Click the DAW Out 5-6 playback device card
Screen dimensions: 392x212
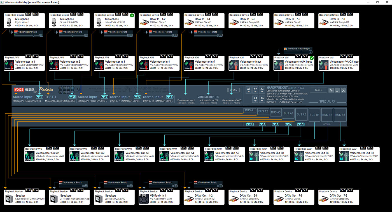pyautogui.click(x=249, y=197)
